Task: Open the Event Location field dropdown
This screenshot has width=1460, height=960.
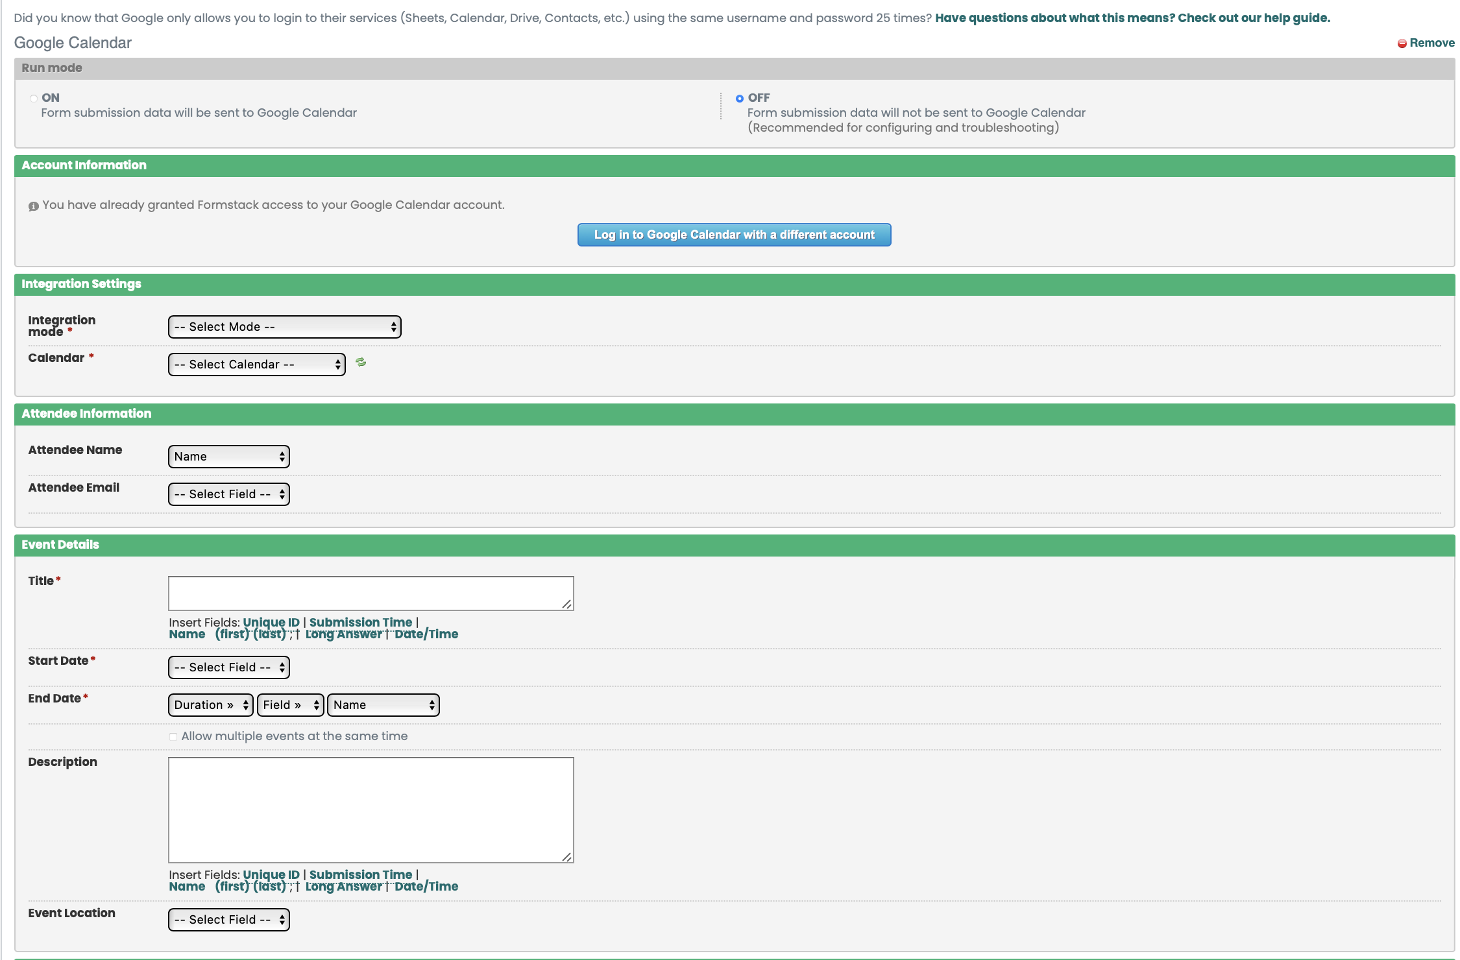Action: pyautogui.click(x=228, y=919)
